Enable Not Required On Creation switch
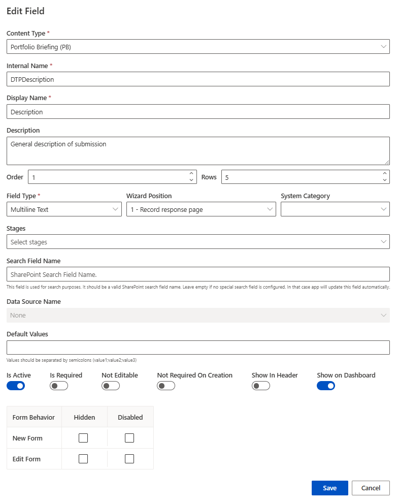 pos(166,386)
